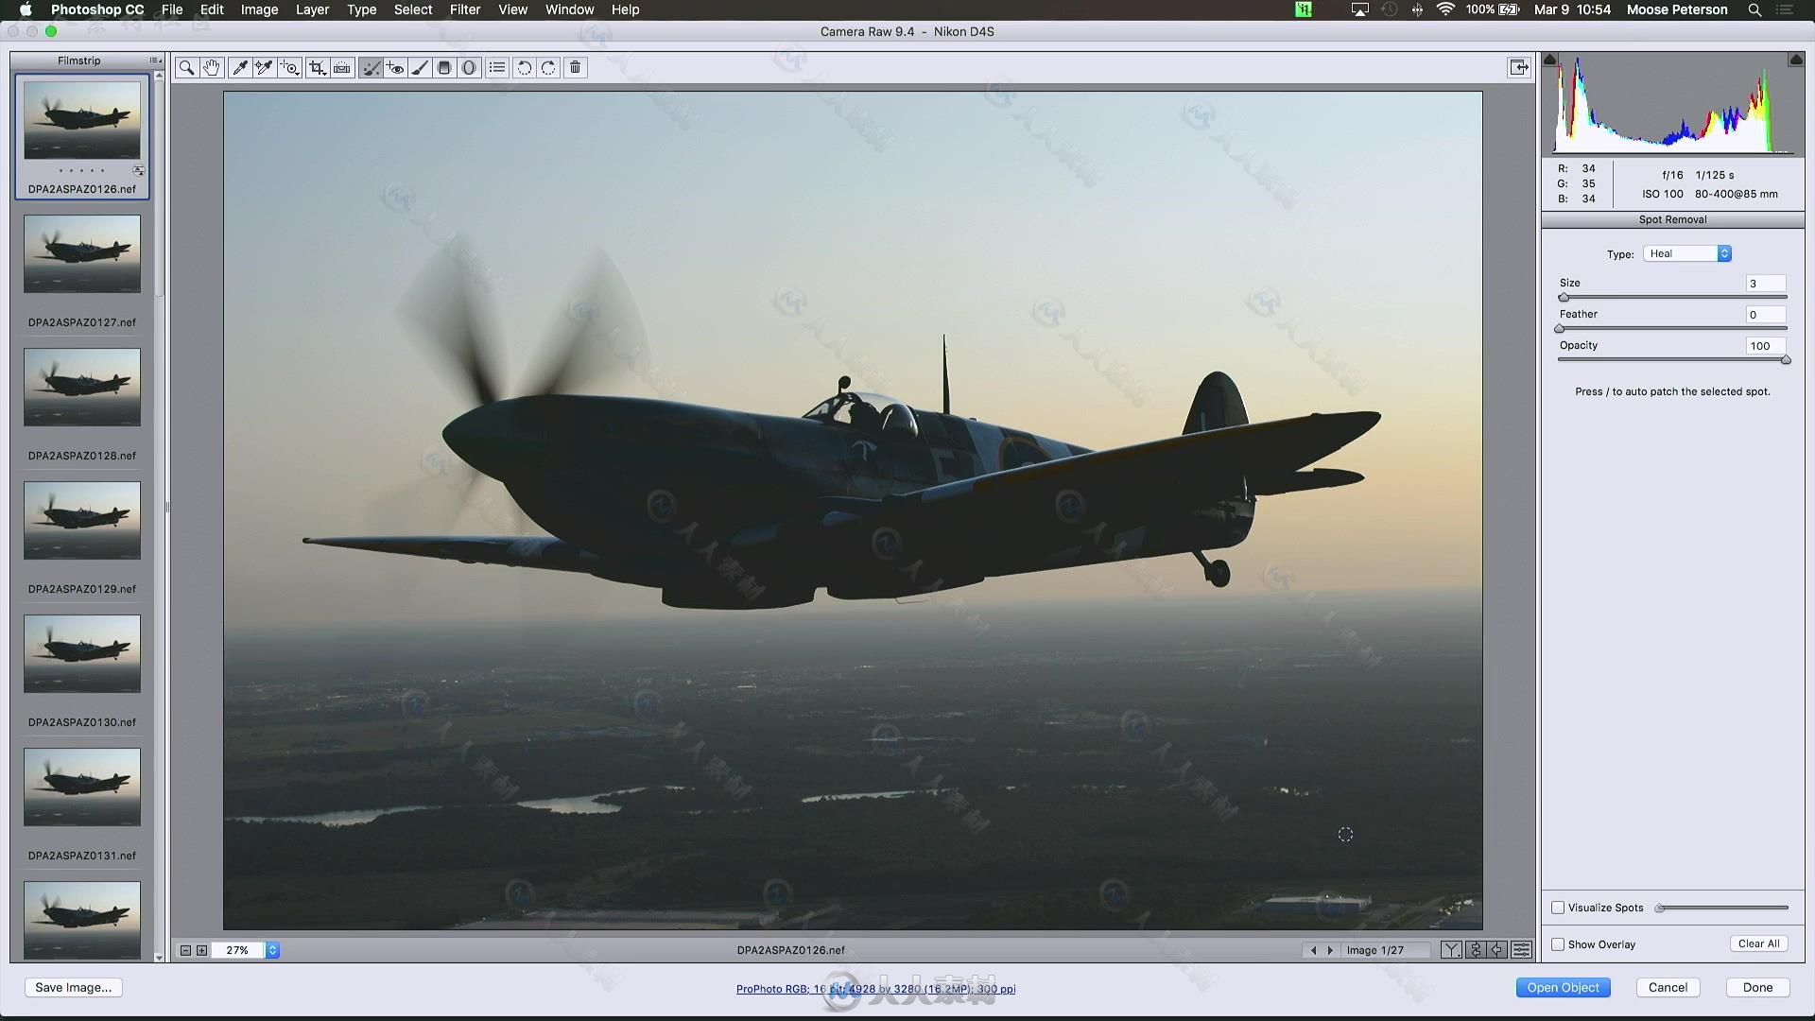Click the Open Object button

(x=1563, y=987)
